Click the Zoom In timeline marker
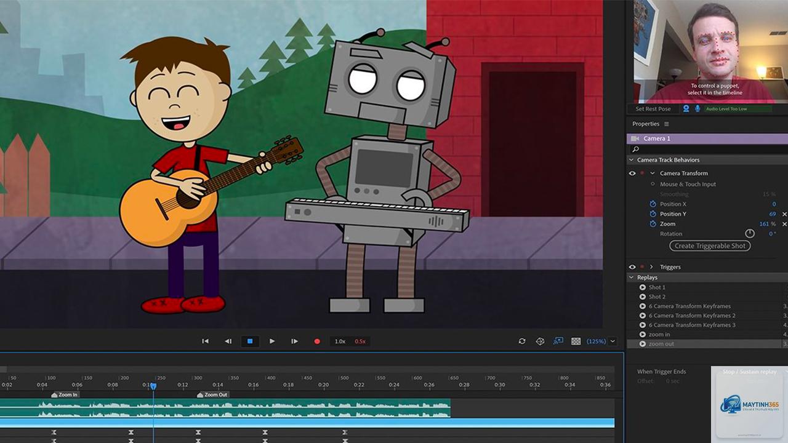 click(x=65, y=394)
